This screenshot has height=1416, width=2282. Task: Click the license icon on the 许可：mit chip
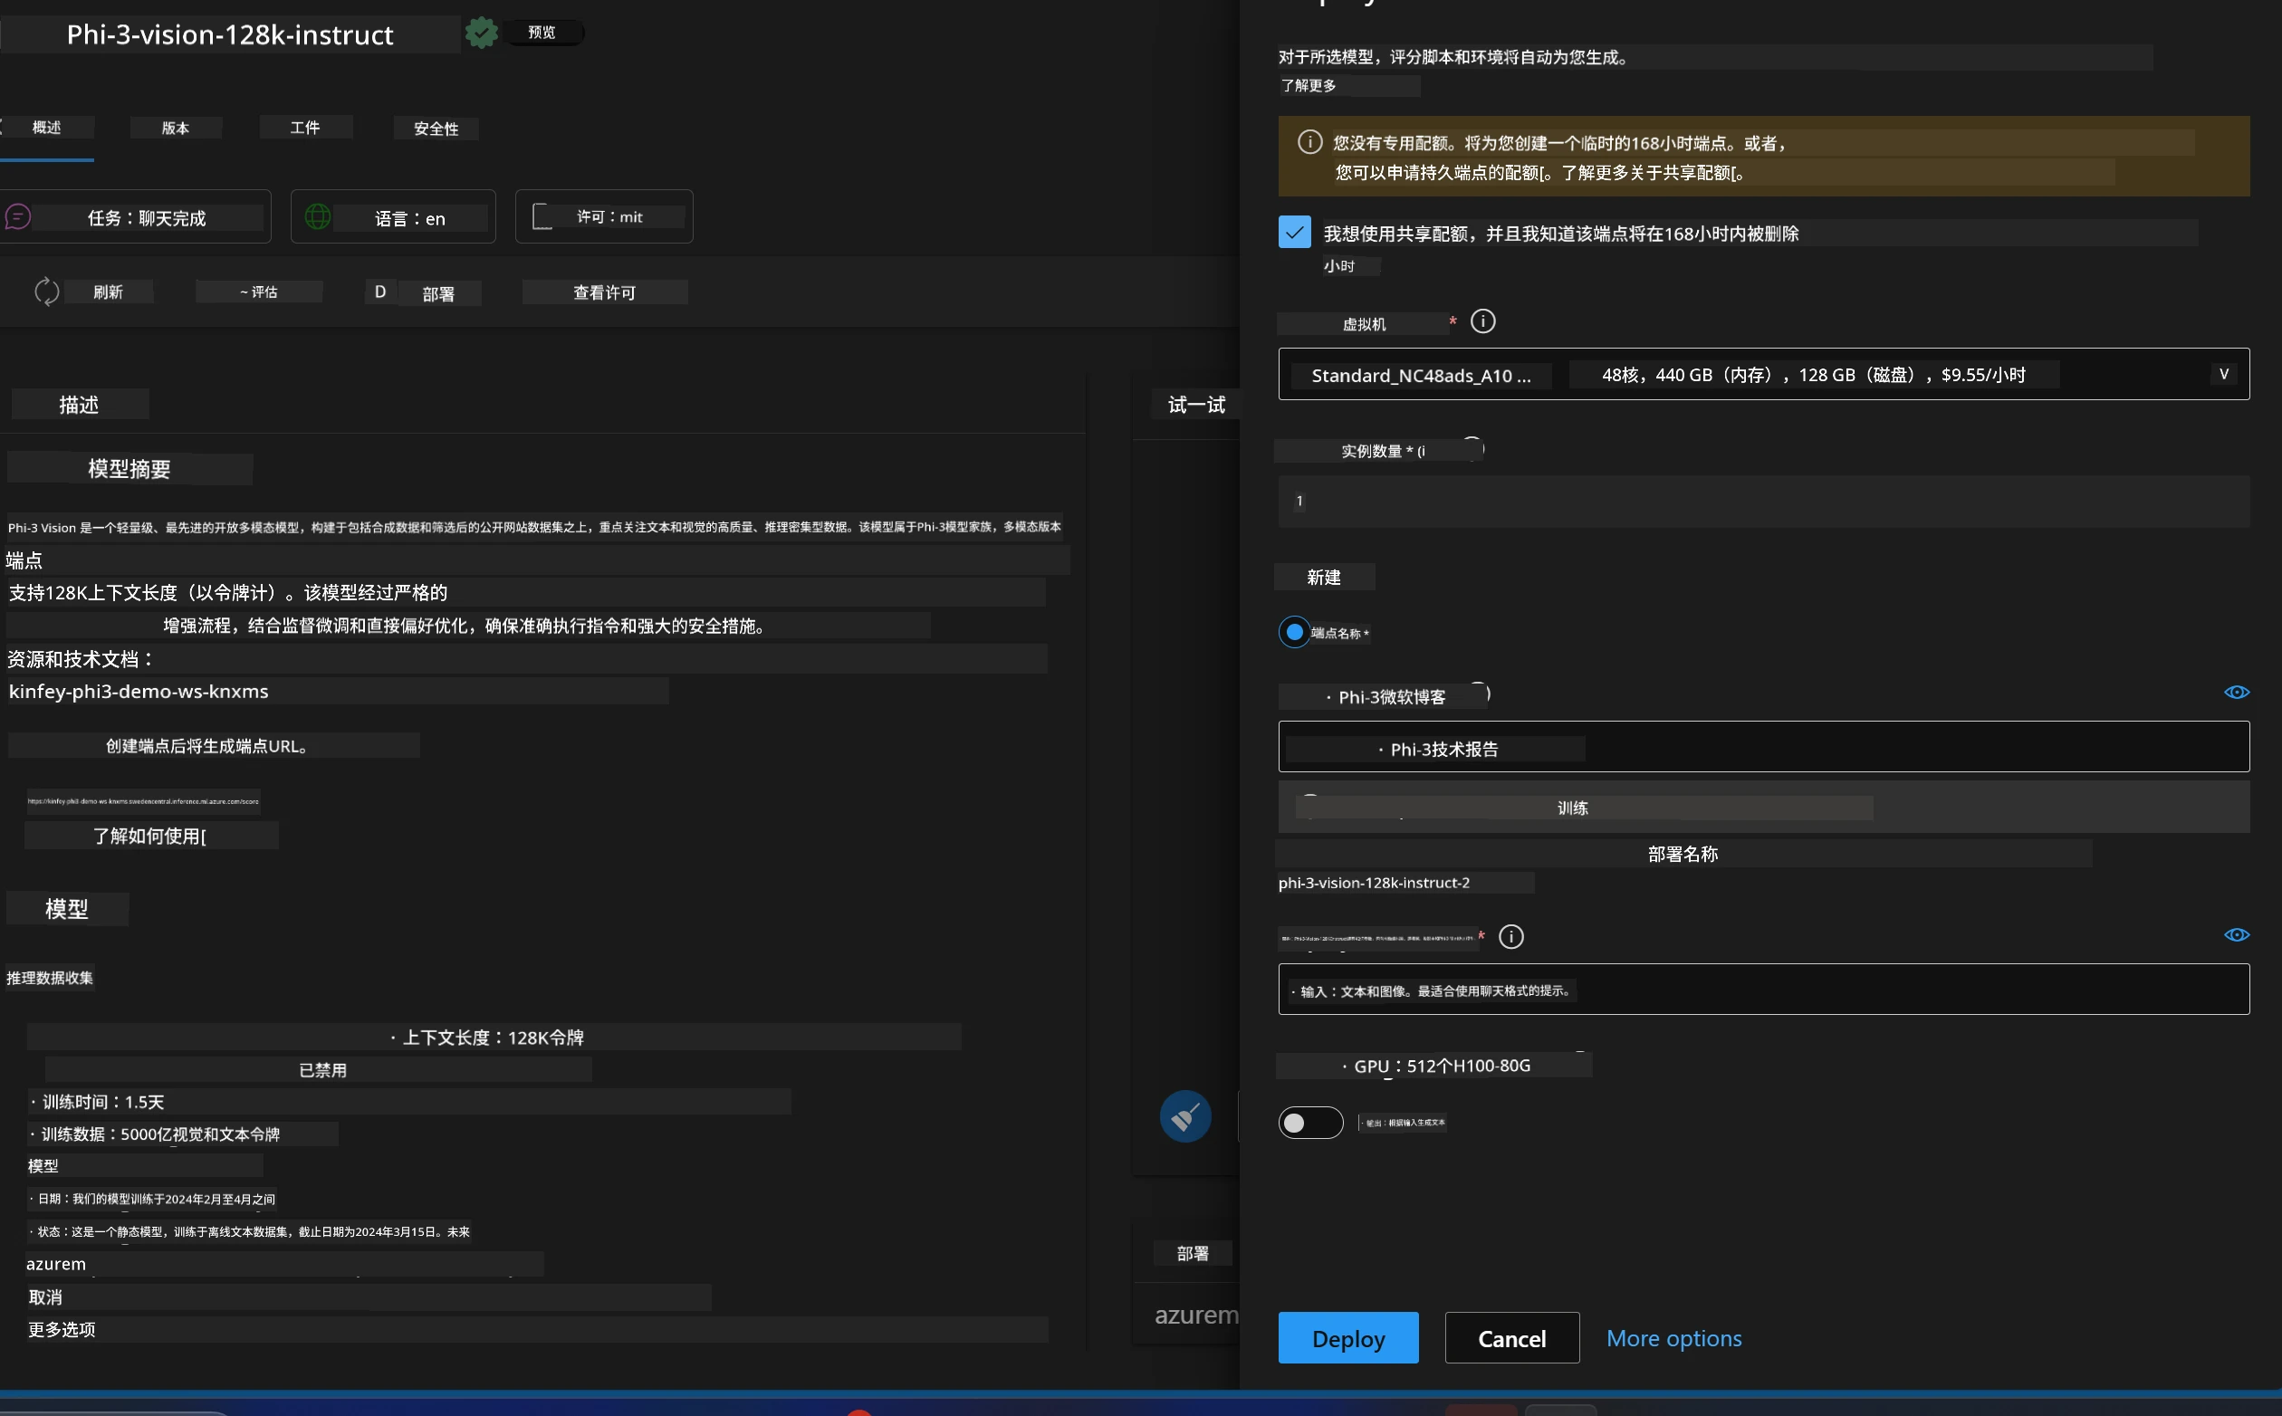(x=542, y=217)
